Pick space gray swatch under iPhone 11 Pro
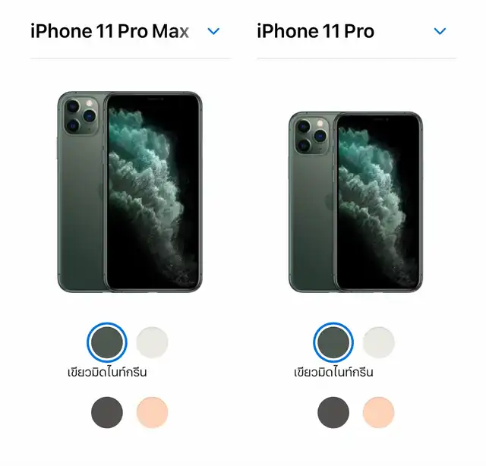Image resolution: width=486 pixels, height=466 pixels. point(333,412)
